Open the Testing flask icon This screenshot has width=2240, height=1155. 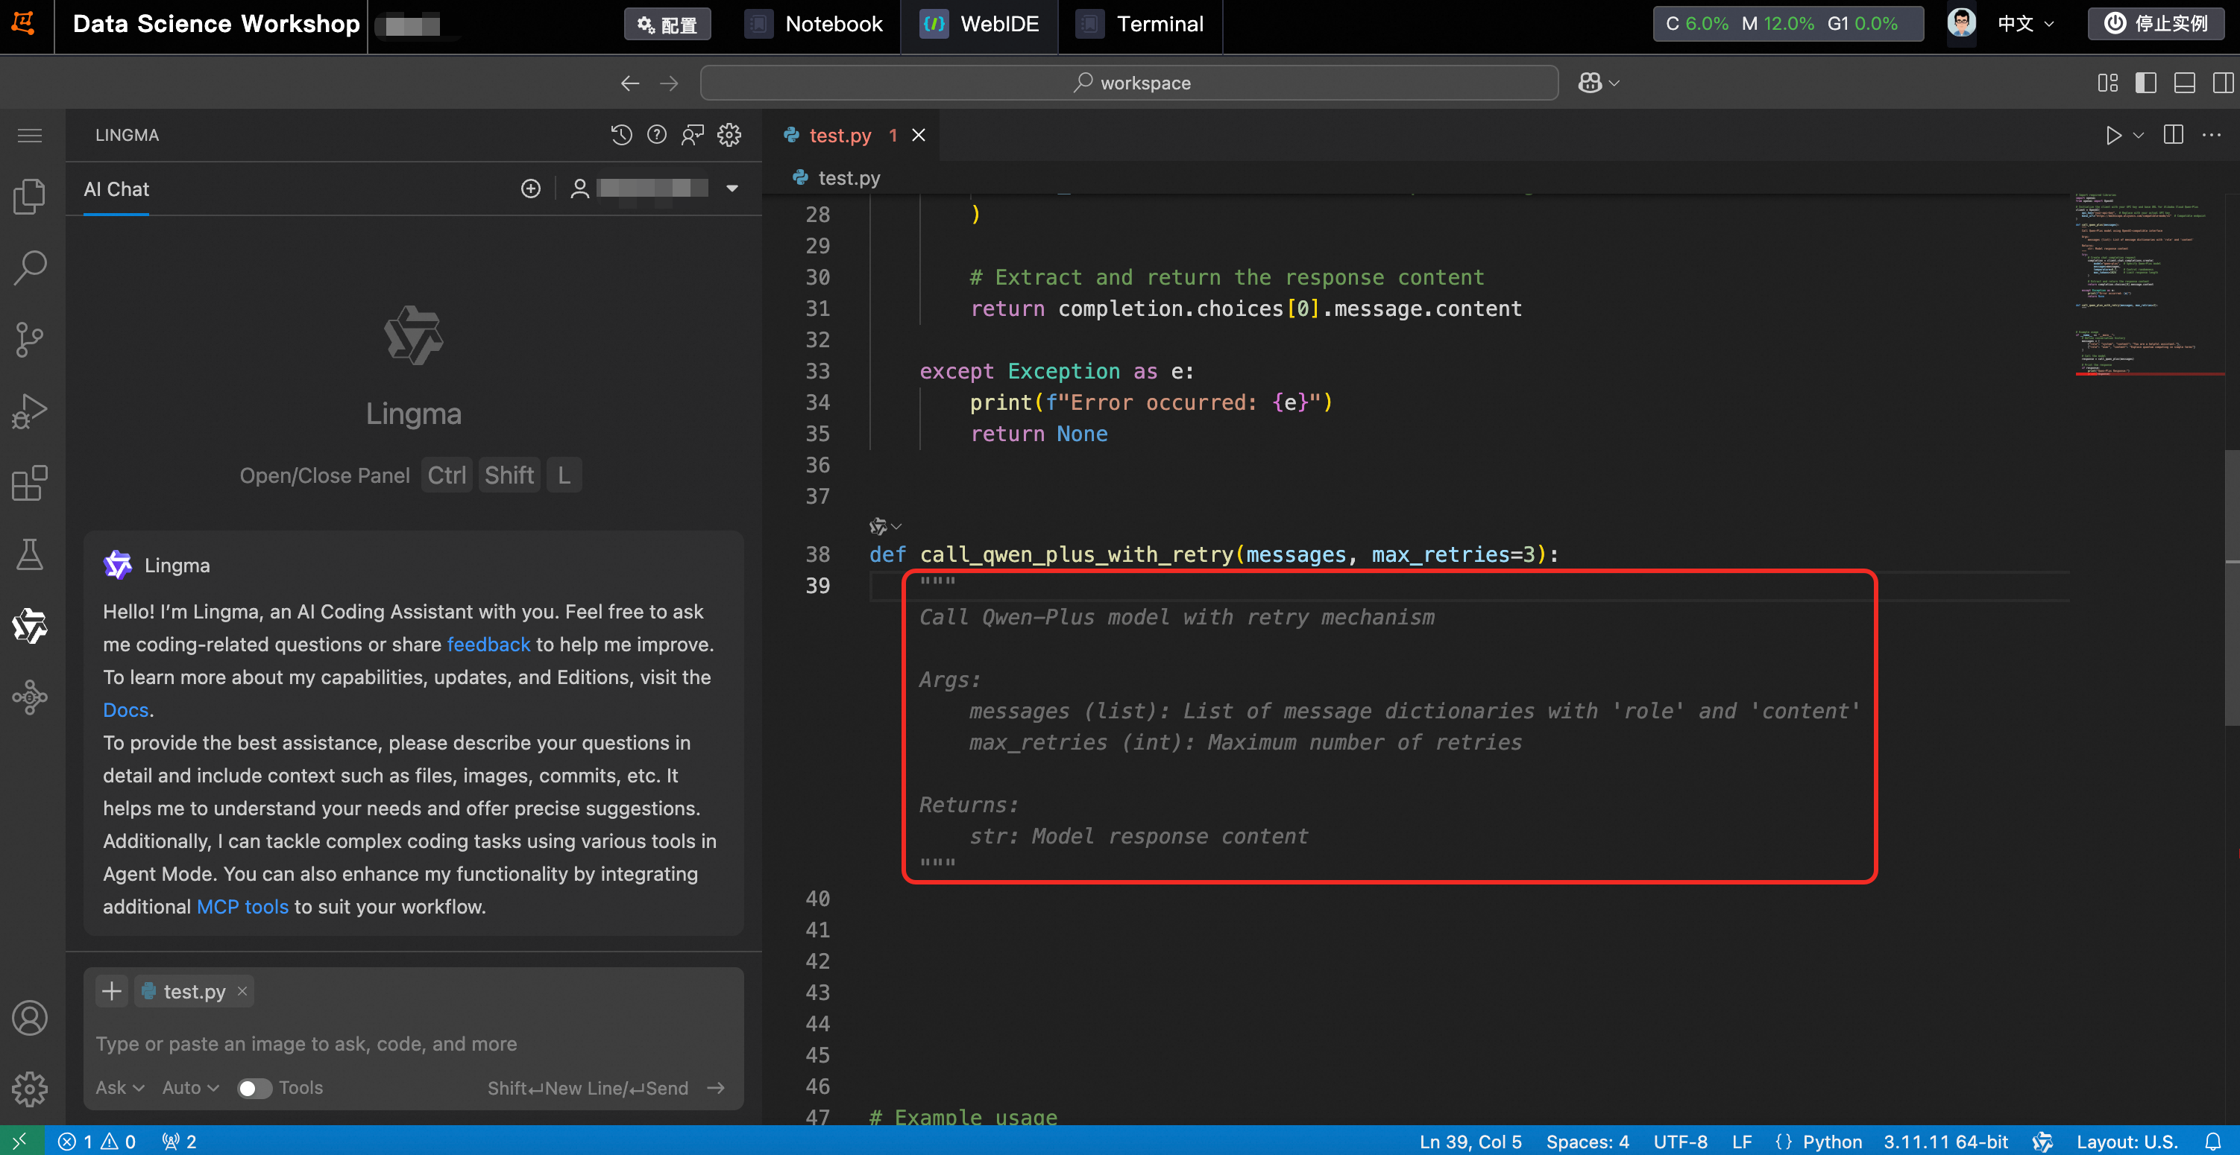tap(30, 554)
